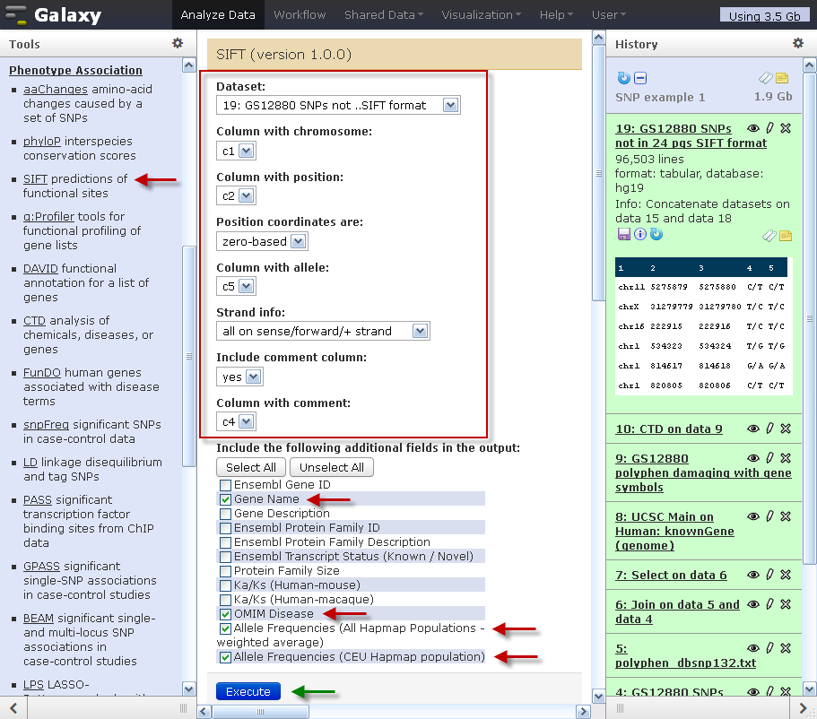Click the center panel horizontal scrollbar thumb
This screenshot has width=817, height=719.
[x=260, y=711]
